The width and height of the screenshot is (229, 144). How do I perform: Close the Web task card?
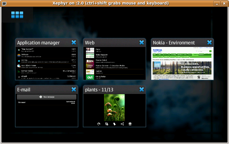pos(142,42)
